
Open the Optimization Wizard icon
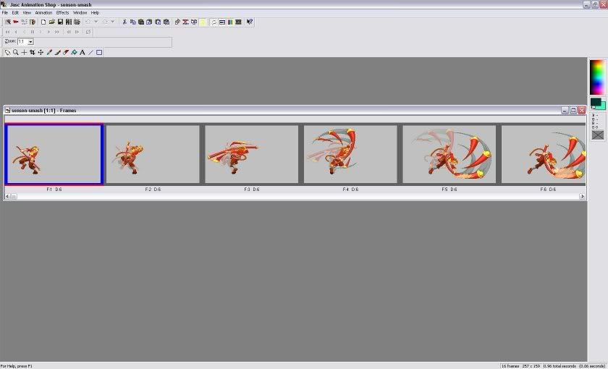click(24, 22)
